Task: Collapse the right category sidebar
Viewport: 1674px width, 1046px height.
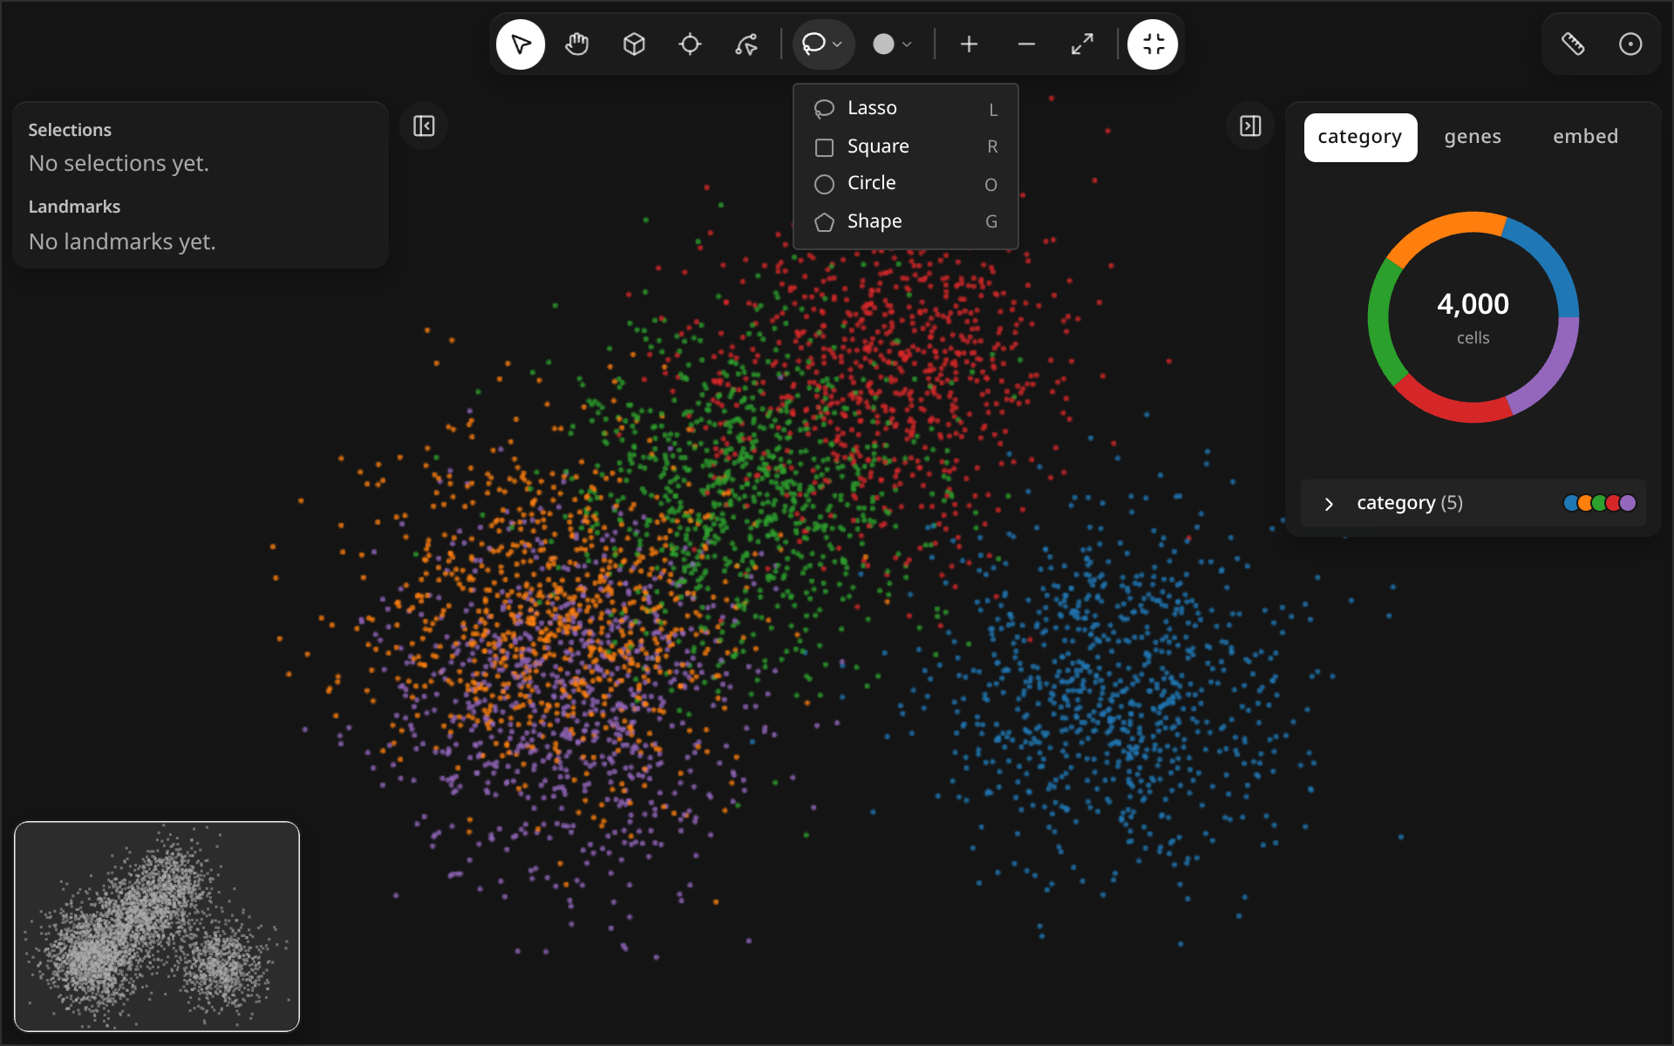Action: (1250, 126)
